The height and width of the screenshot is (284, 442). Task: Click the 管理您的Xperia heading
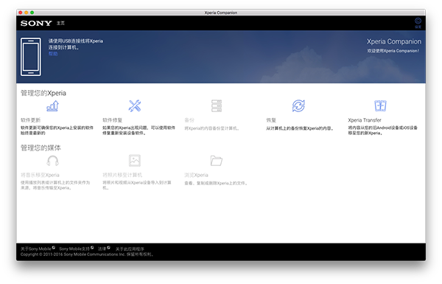coord(43,93)
